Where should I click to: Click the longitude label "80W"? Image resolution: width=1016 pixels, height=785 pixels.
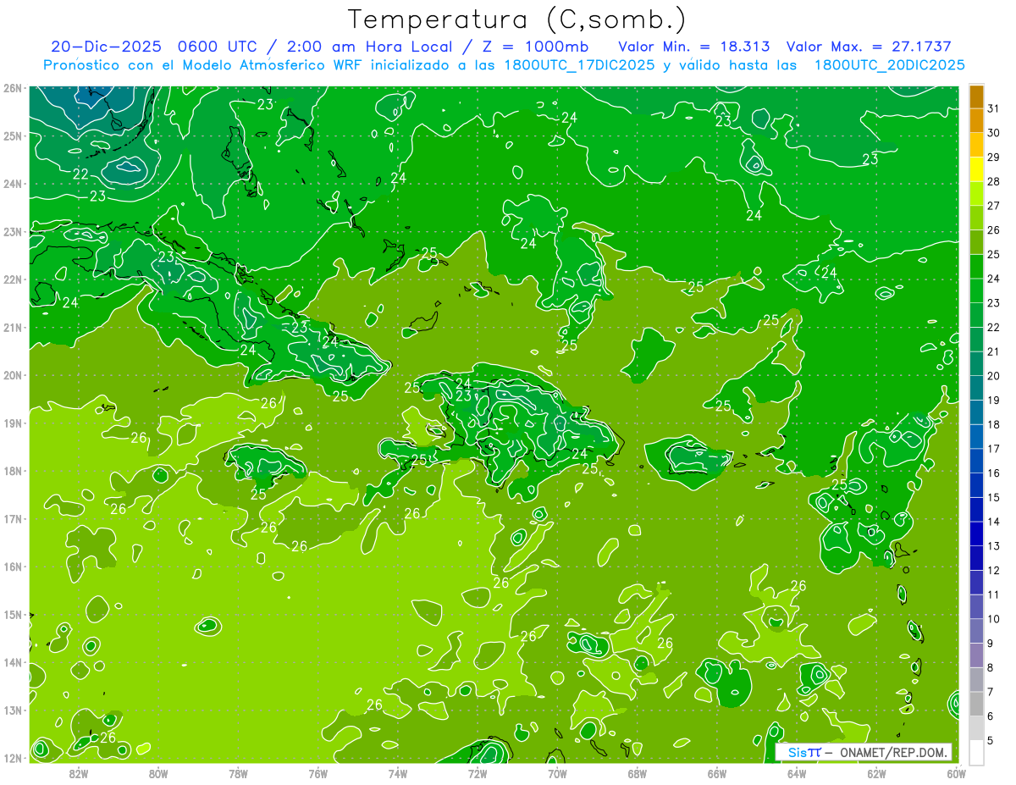click(x=158, y=772)
